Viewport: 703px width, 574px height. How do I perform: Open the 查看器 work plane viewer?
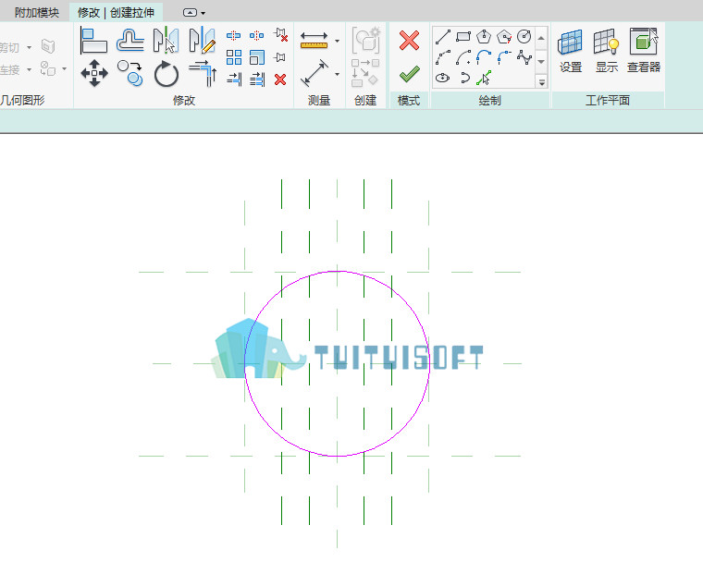click(x=644, y=51)
